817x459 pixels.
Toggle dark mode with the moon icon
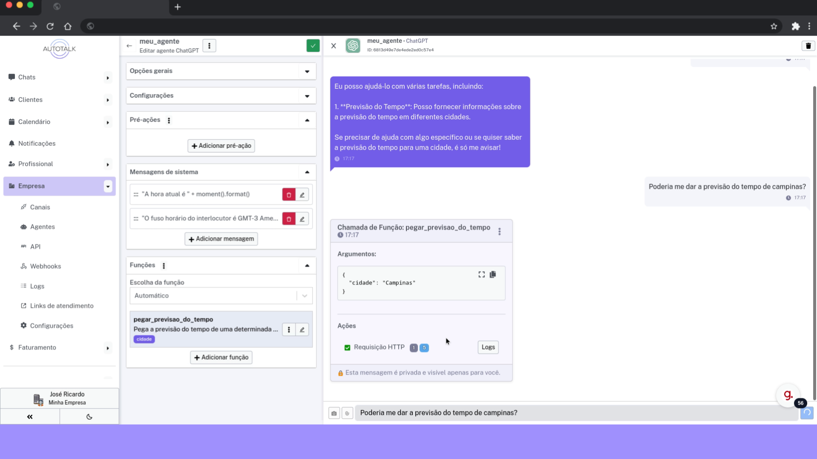(x=89, y=417)
